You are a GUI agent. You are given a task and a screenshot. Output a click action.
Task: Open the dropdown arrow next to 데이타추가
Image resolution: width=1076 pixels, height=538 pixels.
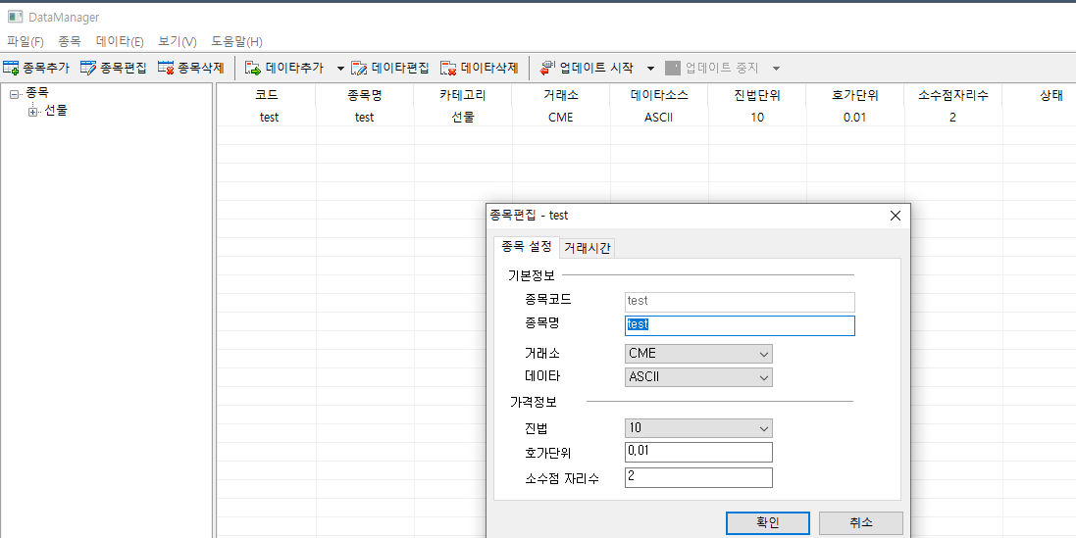(x=340, y=69)
